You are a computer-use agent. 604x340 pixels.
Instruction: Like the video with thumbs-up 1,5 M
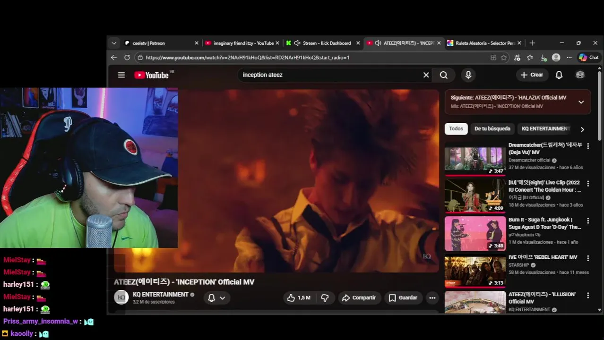(x=299, y=297)
